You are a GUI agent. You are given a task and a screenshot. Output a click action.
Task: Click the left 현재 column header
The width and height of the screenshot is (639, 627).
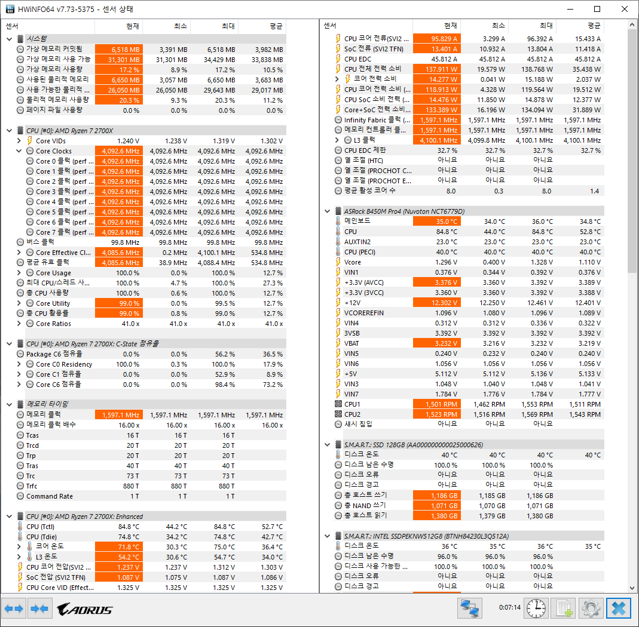tap(118, 26)
